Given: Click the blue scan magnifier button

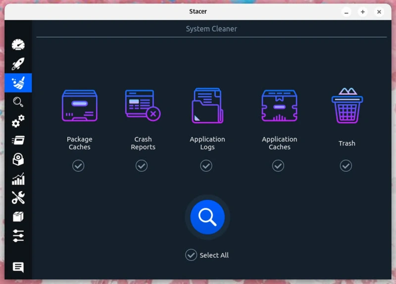Looking at the screenshot, I should pyautogui.click(x=207, y=217).
